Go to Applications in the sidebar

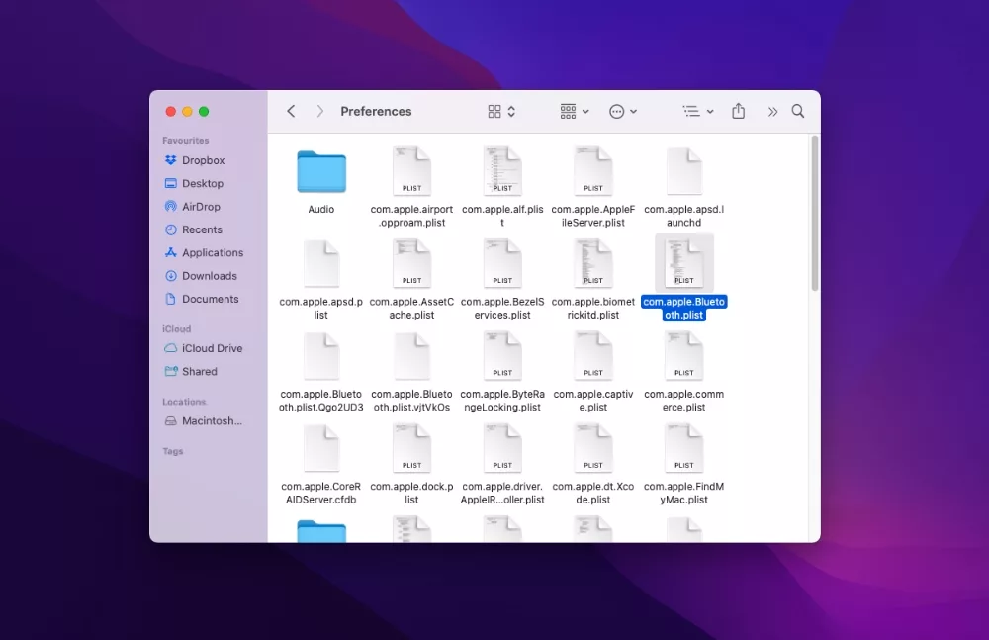212,253
